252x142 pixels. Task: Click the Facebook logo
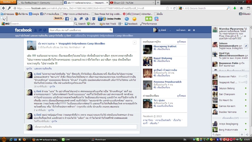coord(23,30)
